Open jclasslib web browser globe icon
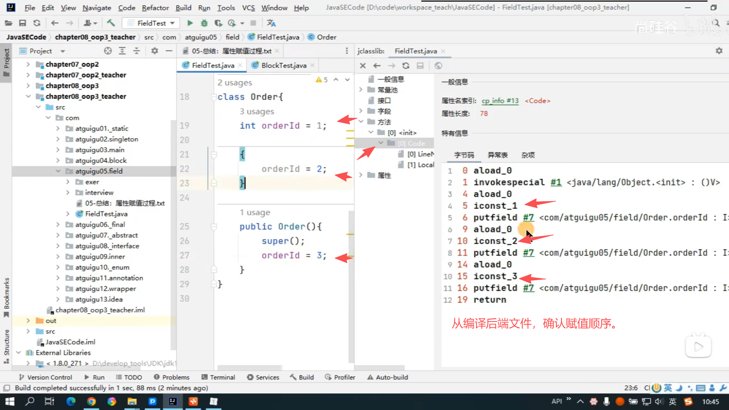 (x=438, y=66)
